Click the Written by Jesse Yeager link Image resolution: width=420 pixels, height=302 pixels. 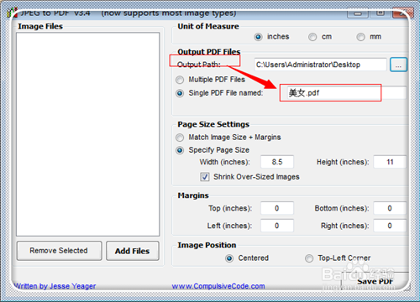[x=55, y=286]
